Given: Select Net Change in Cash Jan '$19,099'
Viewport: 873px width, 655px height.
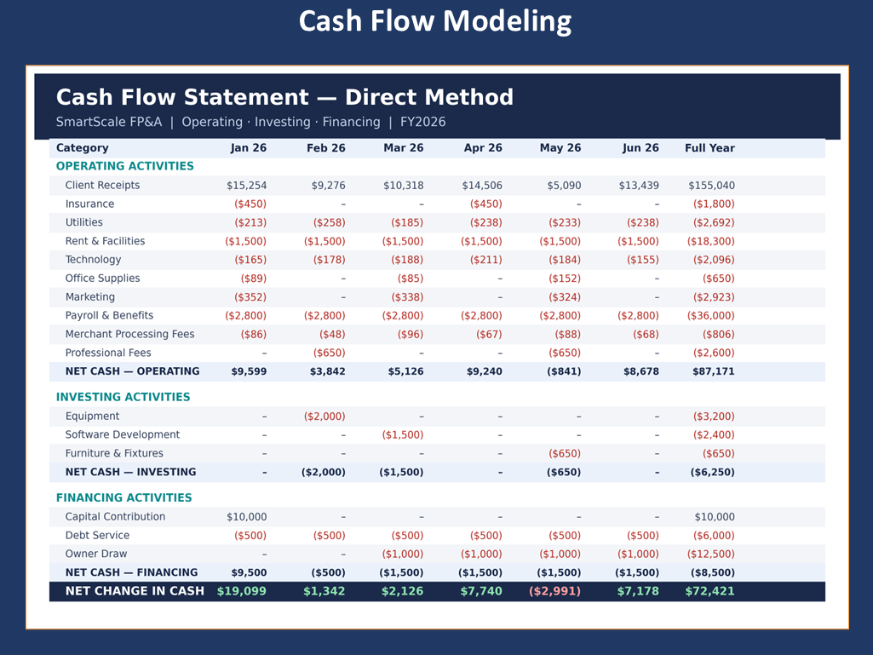Looking at the screenshot, I should (x=242, y=591).
